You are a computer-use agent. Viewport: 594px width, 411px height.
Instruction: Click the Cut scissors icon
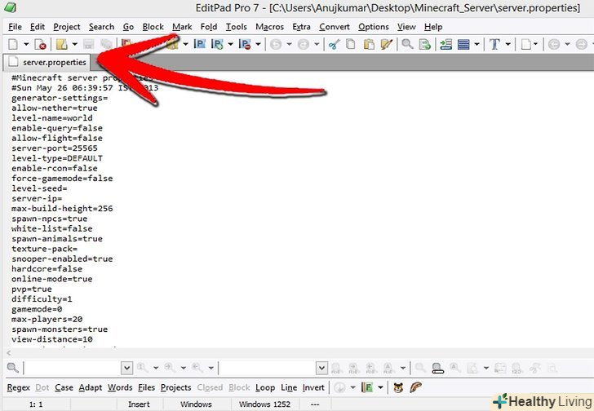tap(334, 44)
